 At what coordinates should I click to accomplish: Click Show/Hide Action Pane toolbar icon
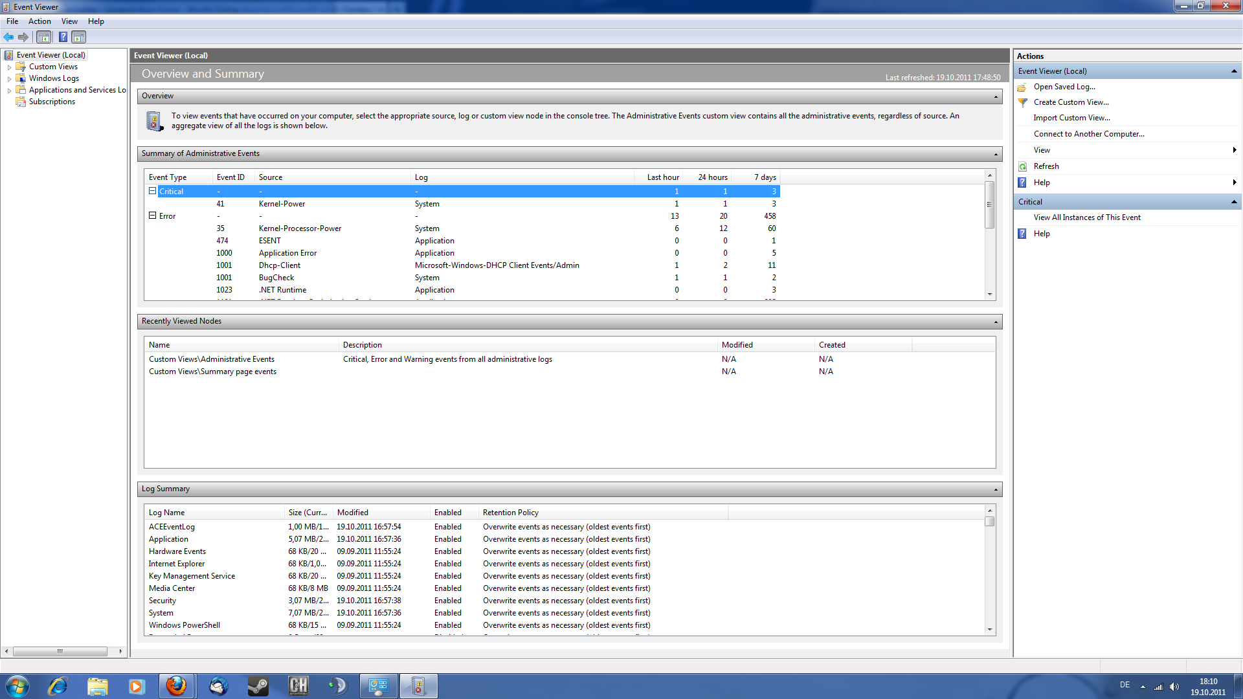pos(78,38)
